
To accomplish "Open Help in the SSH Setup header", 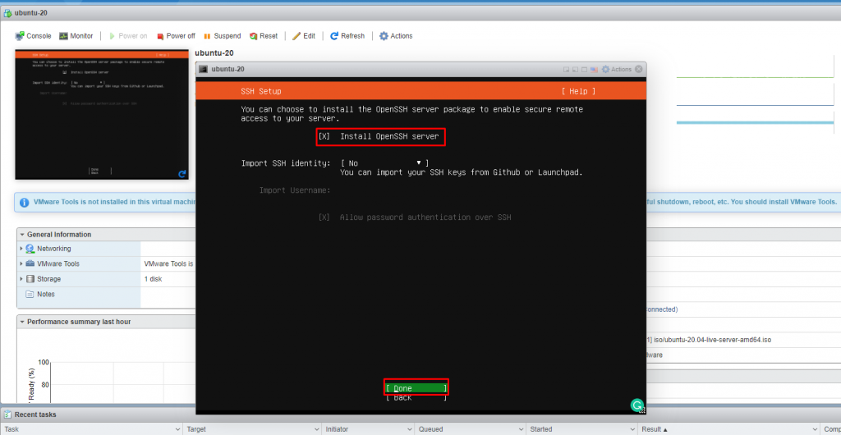I will [x=578, y=91].
